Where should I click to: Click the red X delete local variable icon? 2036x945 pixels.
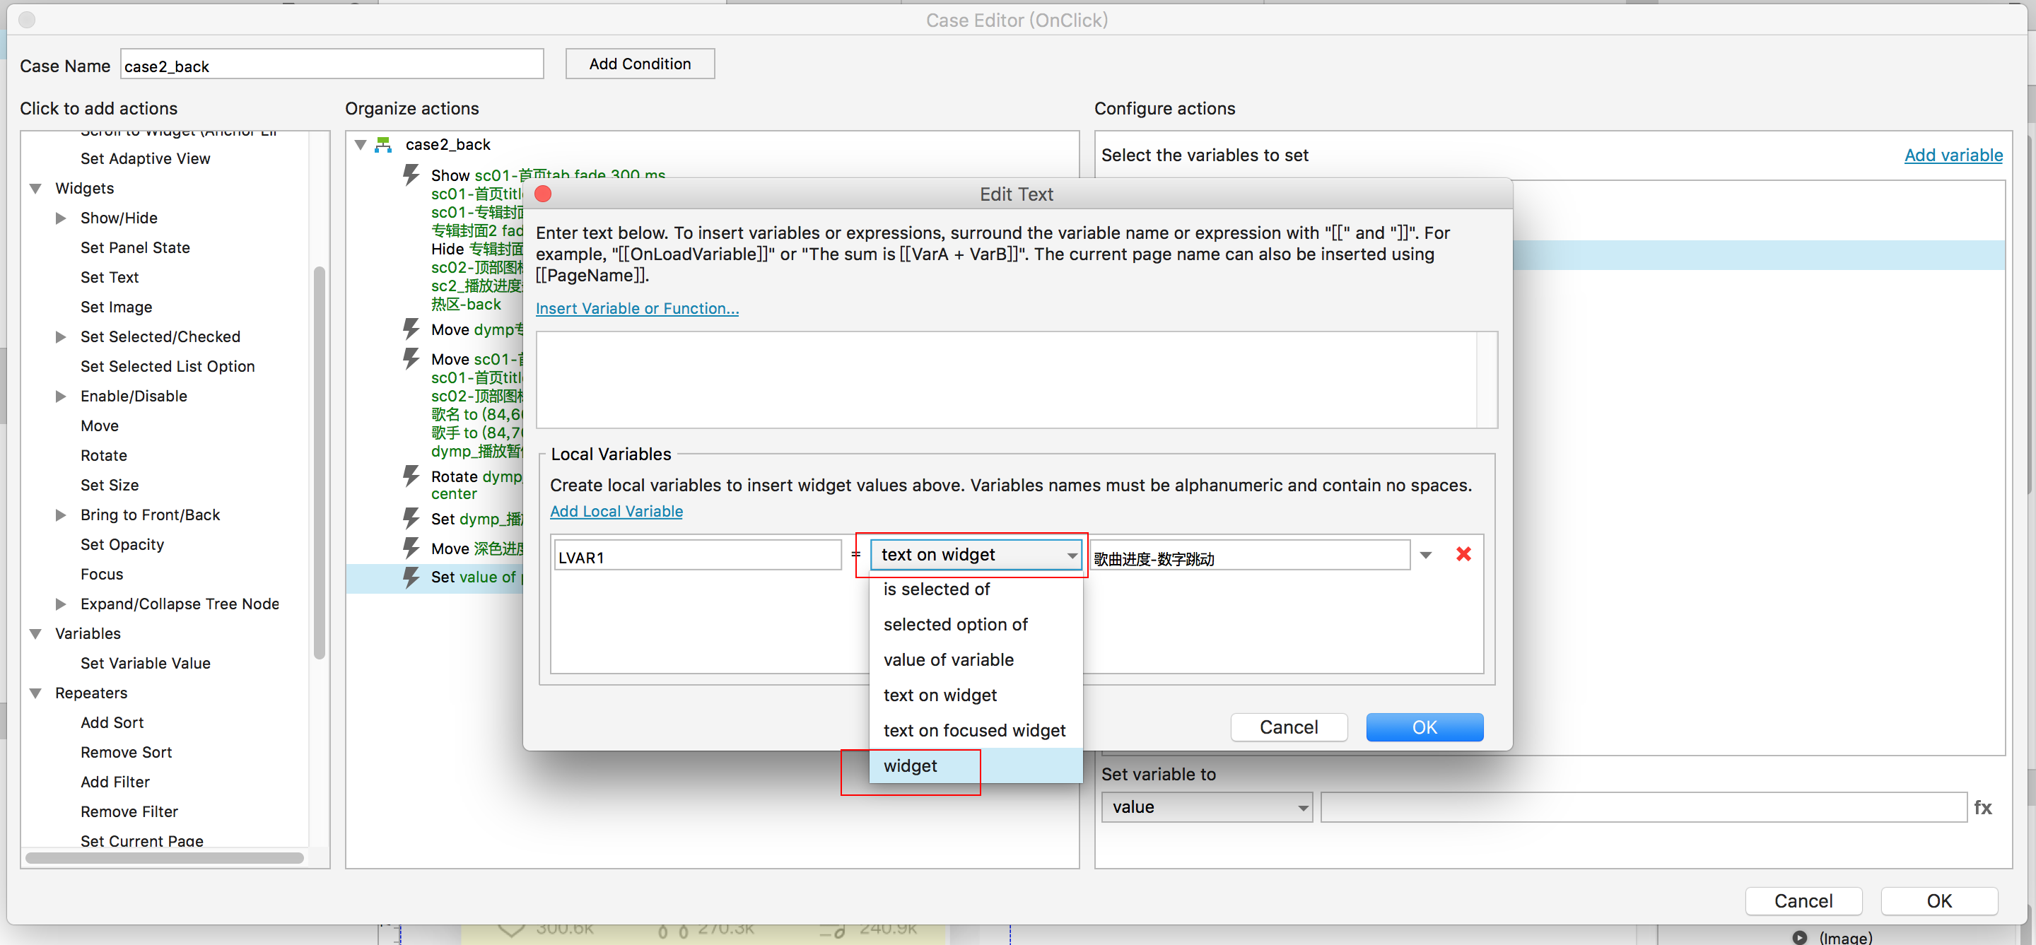click(x=1463, y=555)
